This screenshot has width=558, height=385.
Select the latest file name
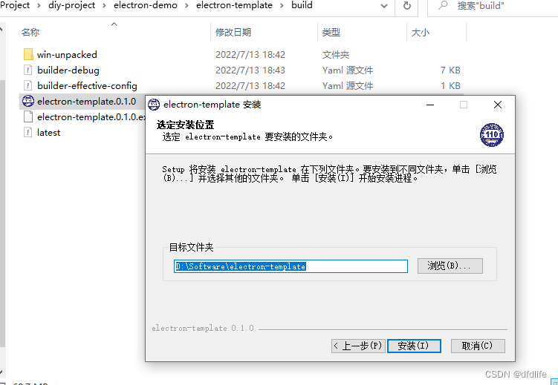tap(48, 133)
